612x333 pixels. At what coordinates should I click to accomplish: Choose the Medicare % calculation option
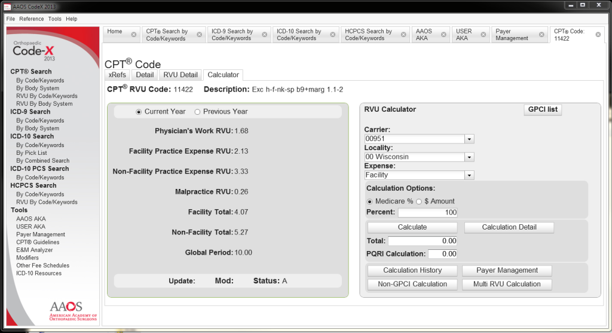(369, 202)
